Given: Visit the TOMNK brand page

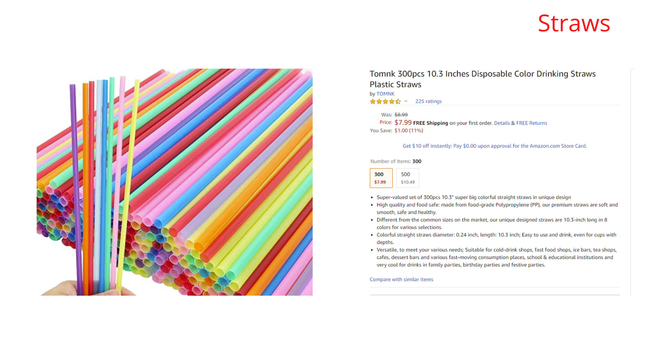Looking at the screenshot, I should click(385, 94).
